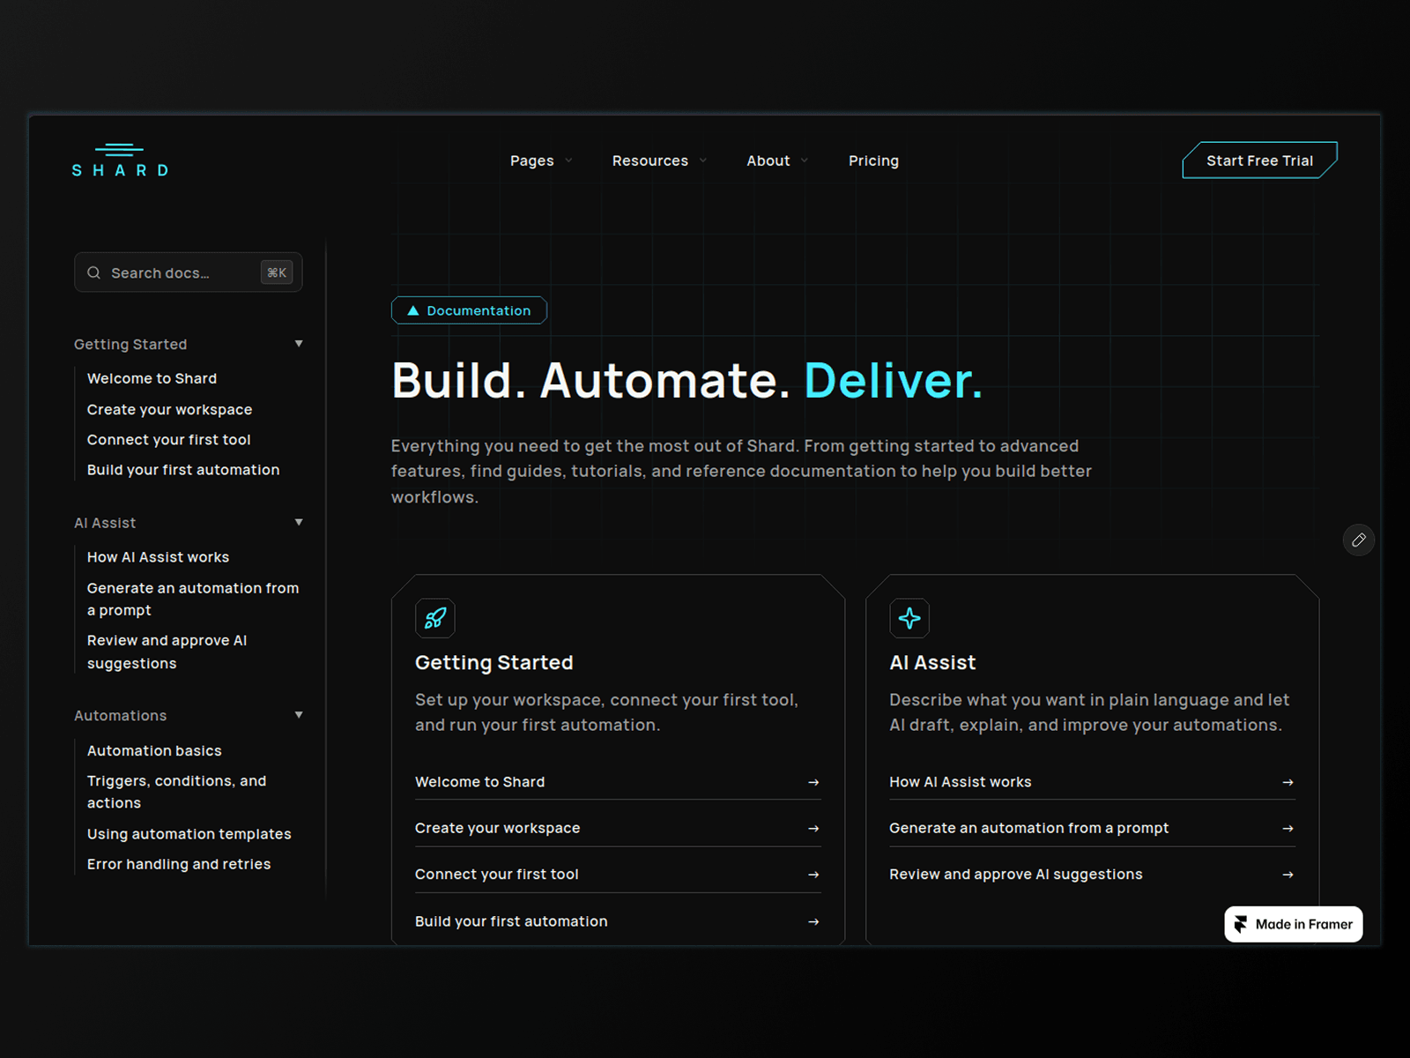Click arrow beside Generate an automation from a prompt
The image size is (1410, 1058).
[1288, 829]
